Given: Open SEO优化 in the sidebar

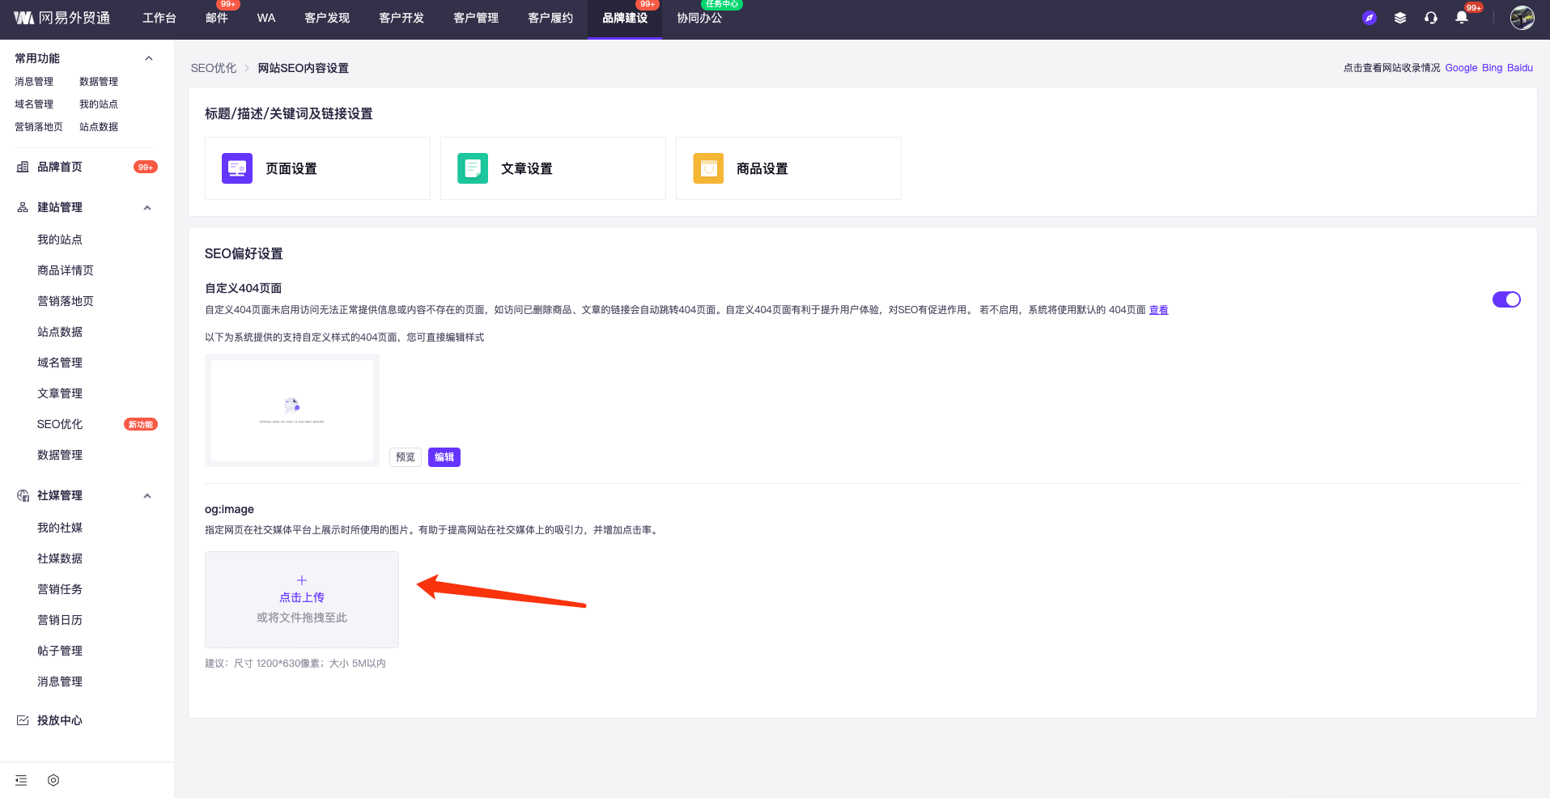Looking at the screenshot, I should click(60, 424).
